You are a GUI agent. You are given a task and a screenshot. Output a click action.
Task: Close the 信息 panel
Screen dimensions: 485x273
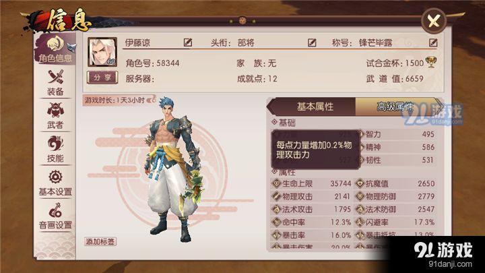pos(434,21)
